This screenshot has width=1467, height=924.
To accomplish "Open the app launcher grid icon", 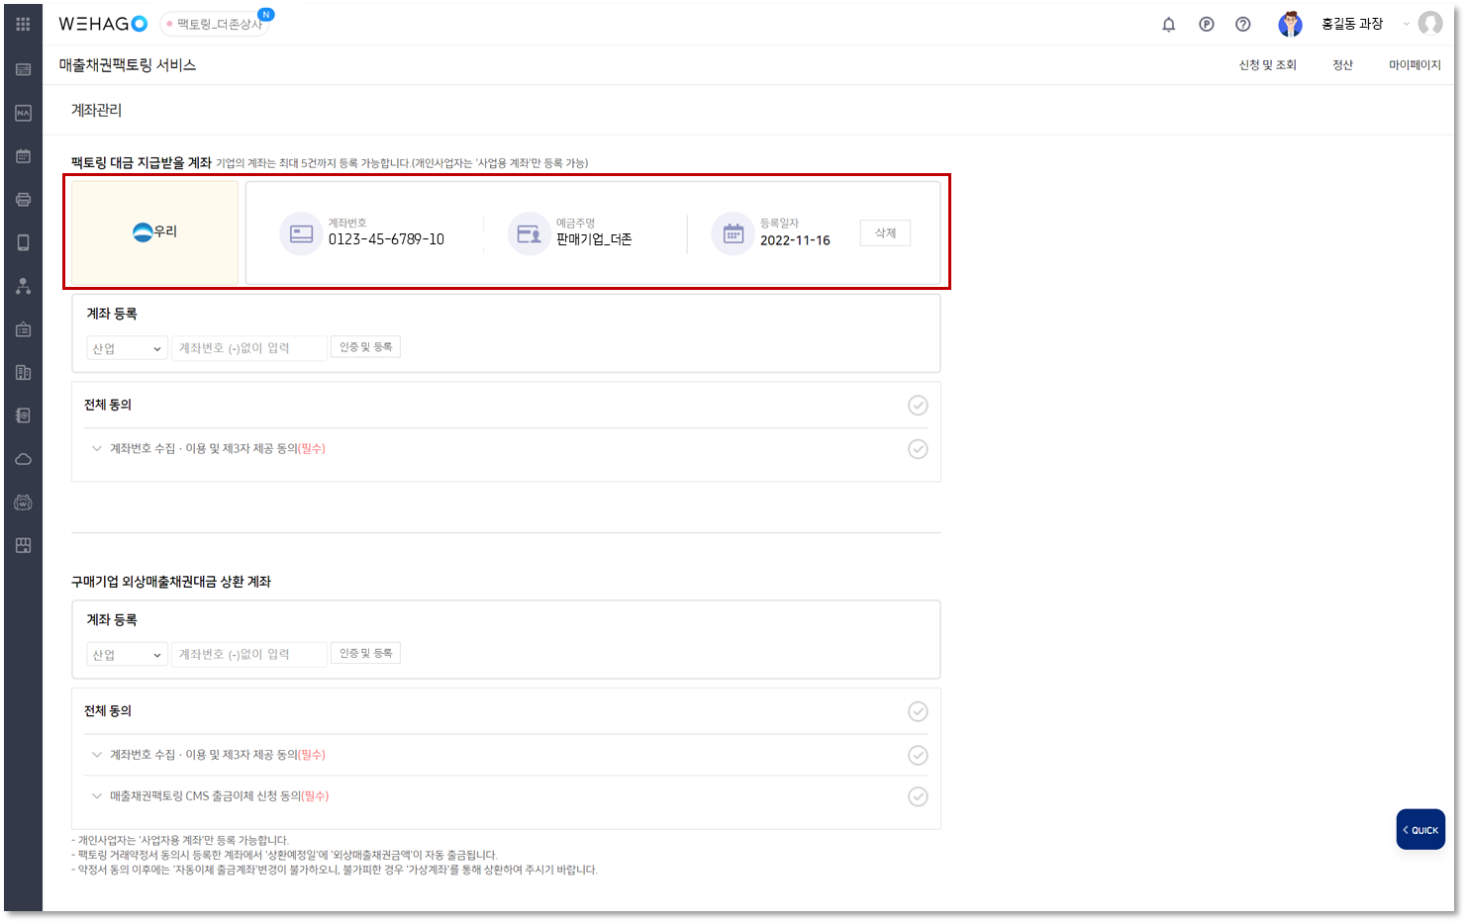I will [22, 23].
